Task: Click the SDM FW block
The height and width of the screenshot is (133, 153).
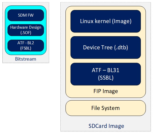Action: click(x=26, y=15)
